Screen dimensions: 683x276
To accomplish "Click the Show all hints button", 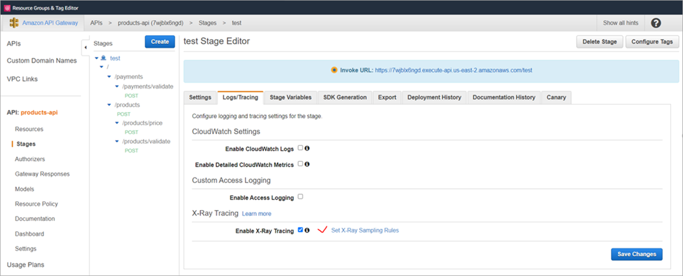I will point(621,23).
